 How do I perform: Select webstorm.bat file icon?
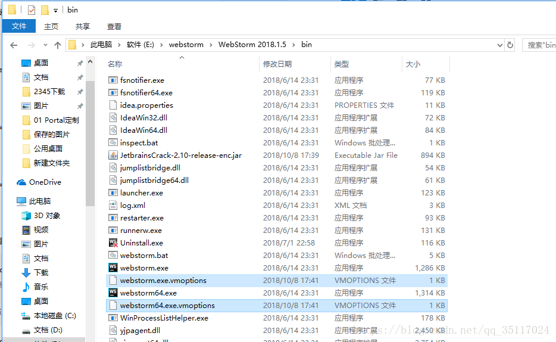113,255
